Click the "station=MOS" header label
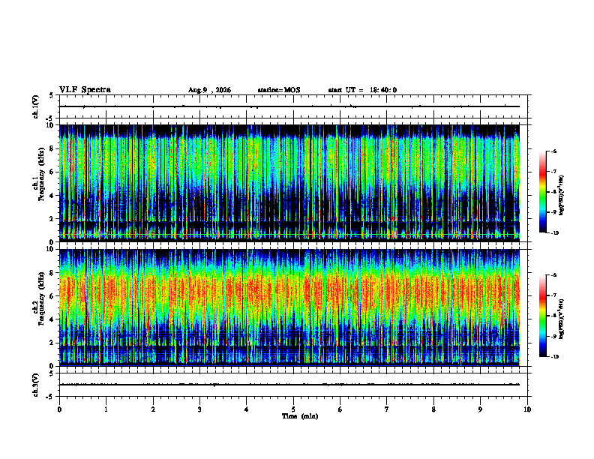 tap(279, 90)
